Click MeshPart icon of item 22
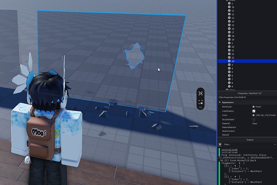 [229, 54]
